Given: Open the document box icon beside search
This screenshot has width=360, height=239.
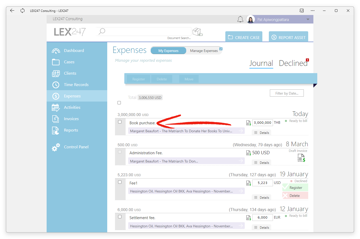Looking at the screenshot, I should tap(197, 32).
